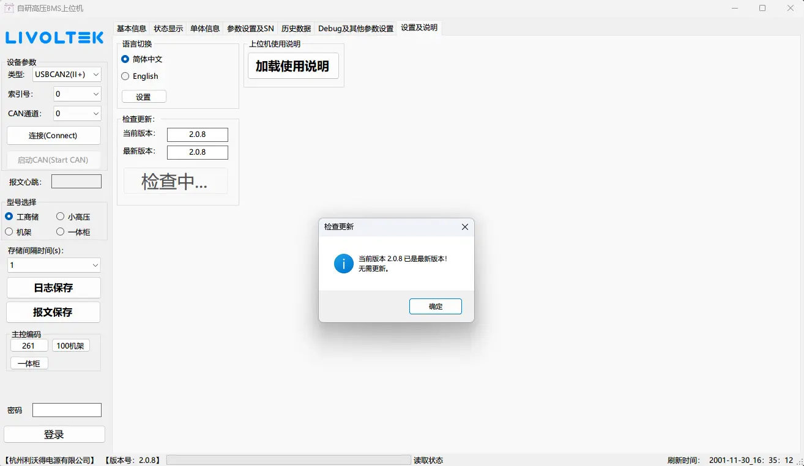Click 连接(Connect) button

(53, 136)
